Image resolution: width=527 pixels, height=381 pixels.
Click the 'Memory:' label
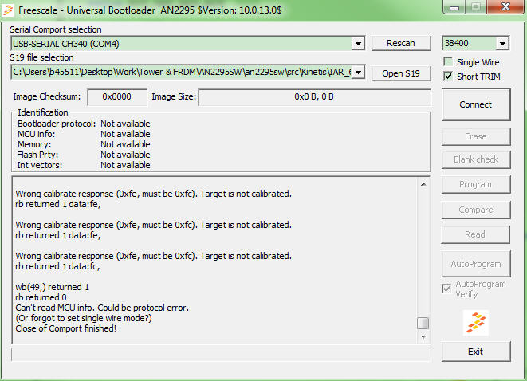[34, 144]
